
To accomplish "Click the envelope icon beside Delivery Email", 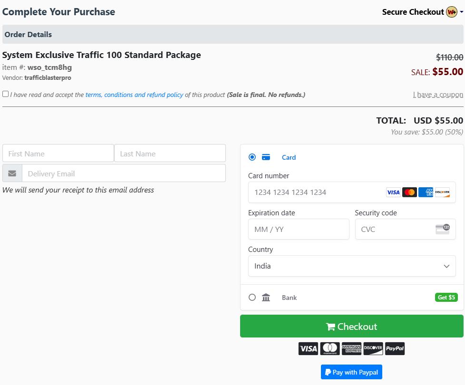I will click(12, 173).
